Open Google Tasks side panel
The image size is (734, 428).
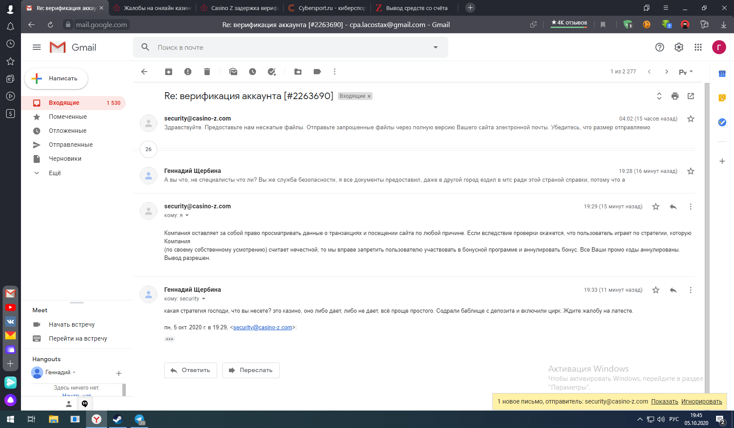[x=722, y=122]
